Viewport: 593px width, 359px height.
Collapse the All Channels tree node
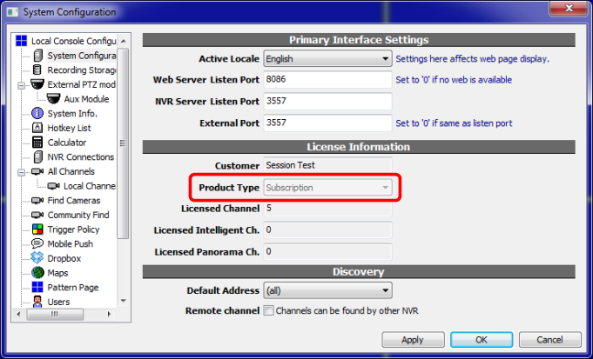[x=21, y=172]
